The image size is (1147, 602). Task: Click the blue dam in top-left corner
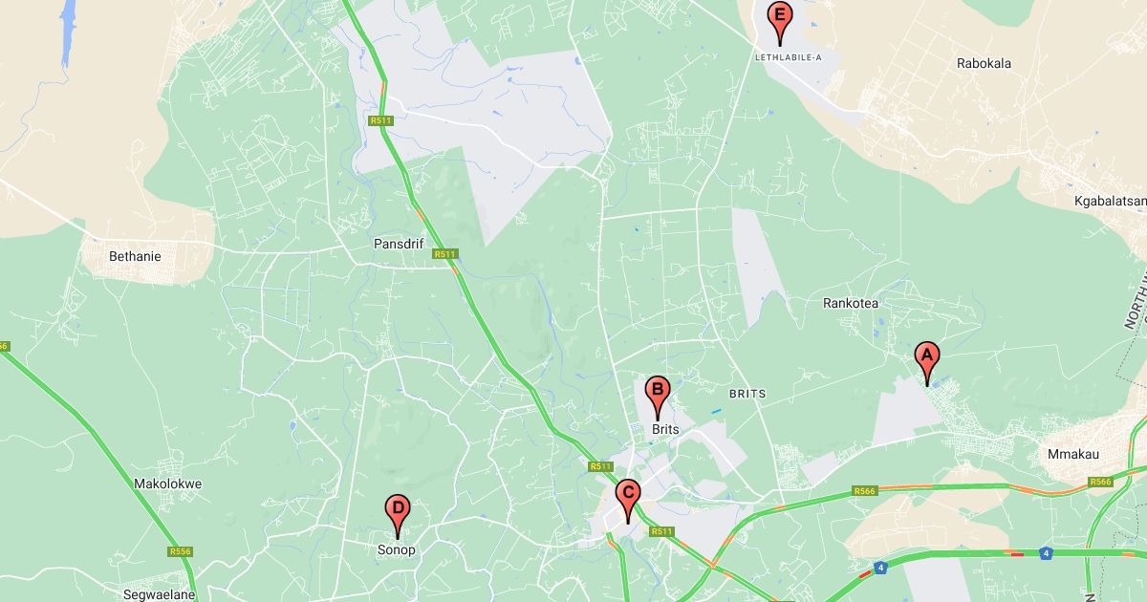[x=69, y=32]
